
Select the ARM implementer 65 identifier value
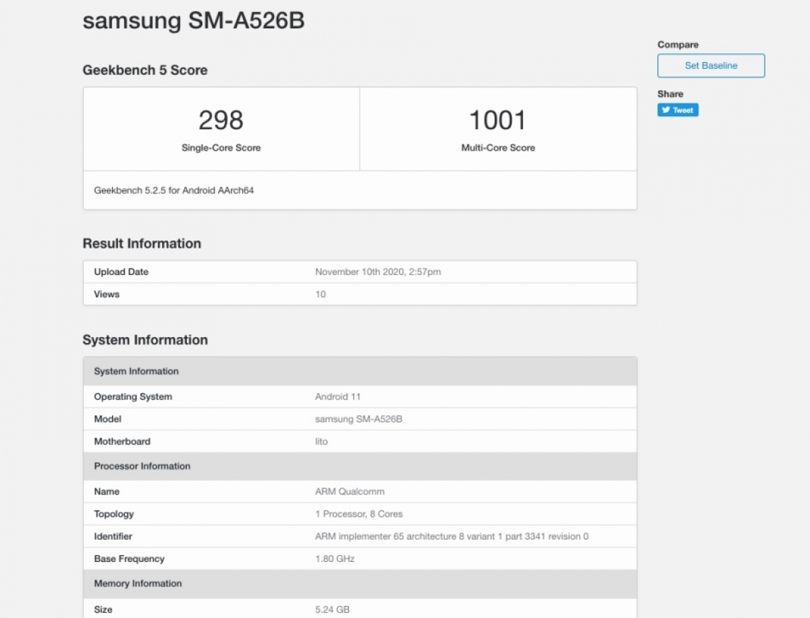click(x=452, y=536)
